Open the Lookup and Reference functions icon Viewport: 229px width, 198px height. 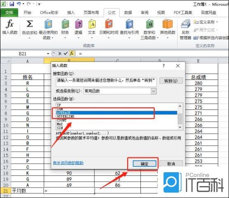click(x=129, y=24)
